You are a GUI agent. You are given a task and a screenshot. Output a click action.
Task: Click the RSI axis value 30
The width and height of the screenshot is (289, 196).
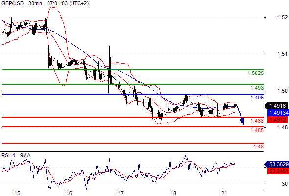click(x=285, y=184)
